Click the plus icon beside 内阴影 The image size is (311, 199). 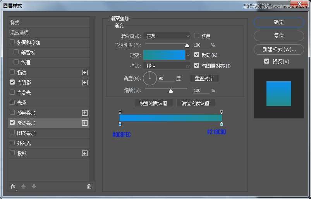85,83
